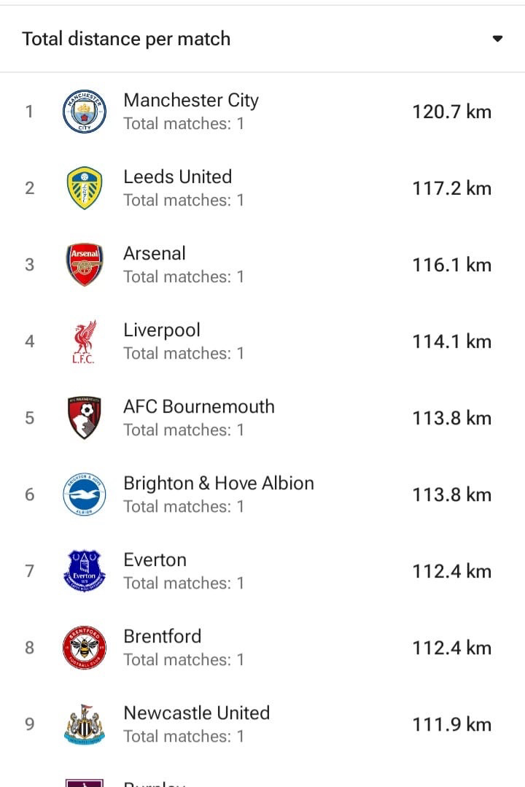
Task: Click the AFC Bournemouth crest
Action: point(85,418)
